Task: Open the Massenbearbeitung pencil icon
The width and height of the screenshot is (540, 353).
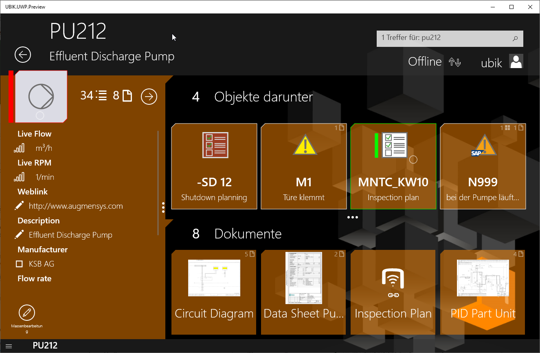Action: pyautogui.click(x=27, y=313)
